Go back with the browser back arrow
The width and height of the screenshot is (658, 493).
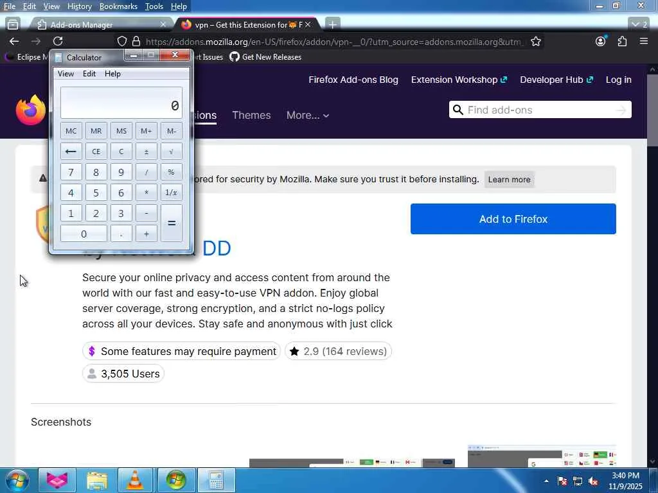pos(14,41)
